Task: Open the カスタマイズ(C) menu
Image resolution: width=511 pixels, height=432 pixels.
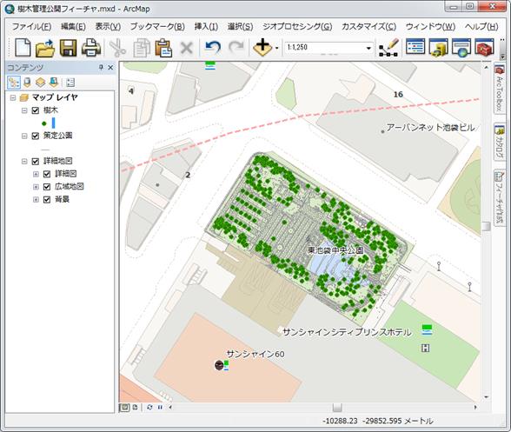Action: [x=368, y=26]
